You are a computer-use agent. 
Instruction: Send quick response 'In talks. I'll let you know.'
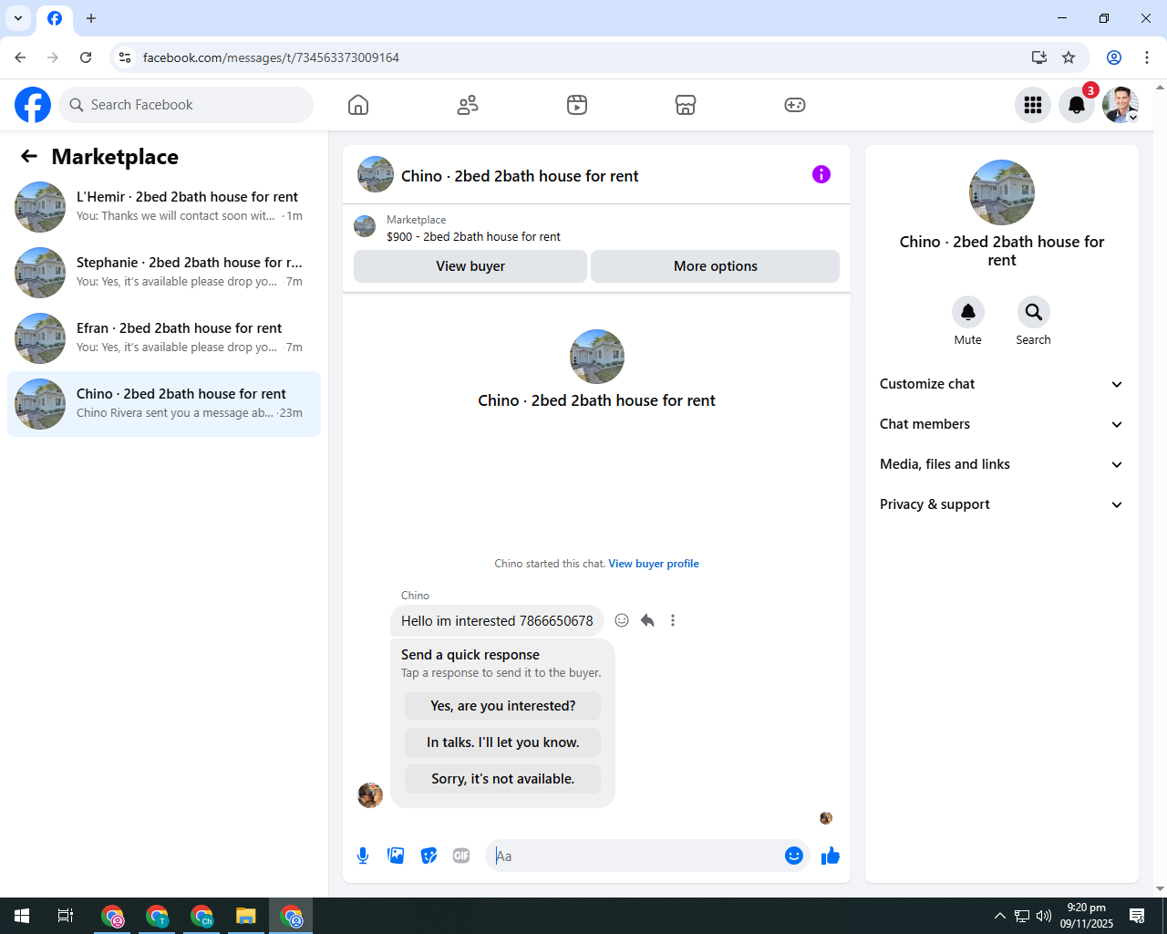click(503, 742)
